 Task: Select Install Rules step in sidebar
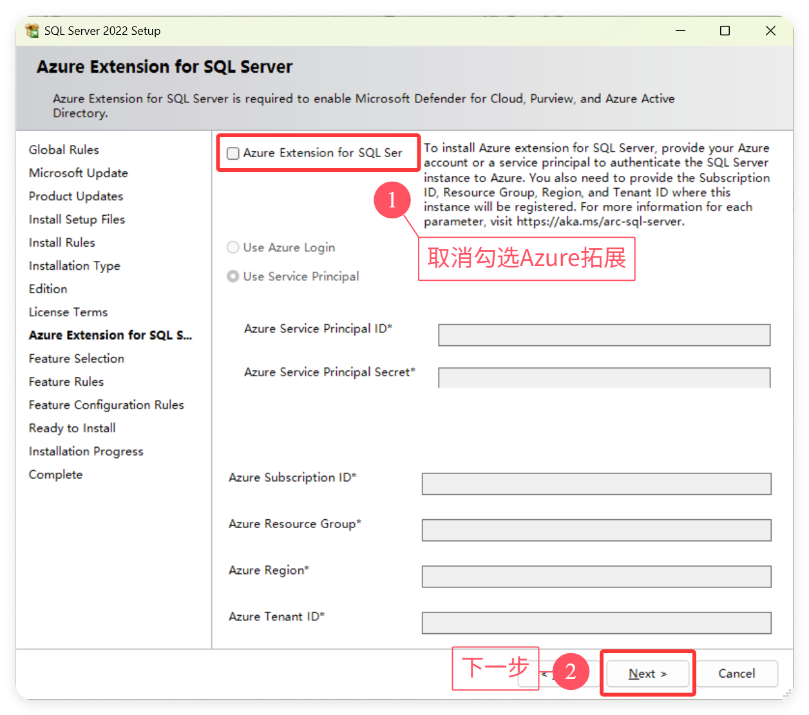62,243
